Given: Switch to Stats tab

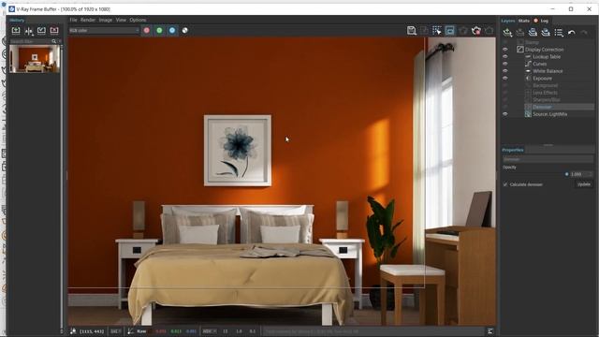Looking at the screenshot, I should click(524, 21).
